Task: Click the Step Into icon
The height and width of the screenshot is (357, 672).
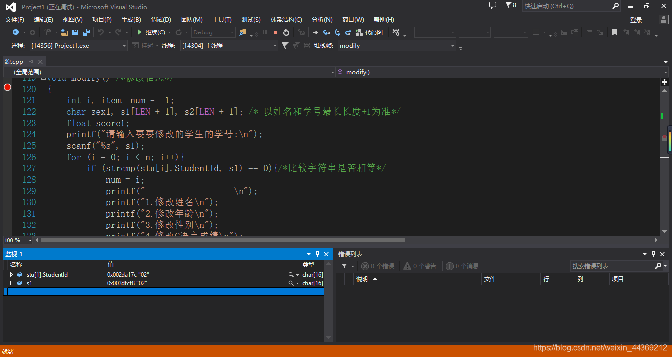Action: (326, 32)
